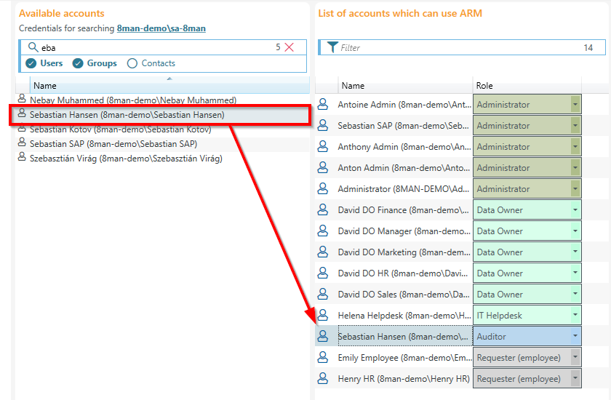
Task: Click the user icon beside Antoine Admin
Action: coord(323,105)
